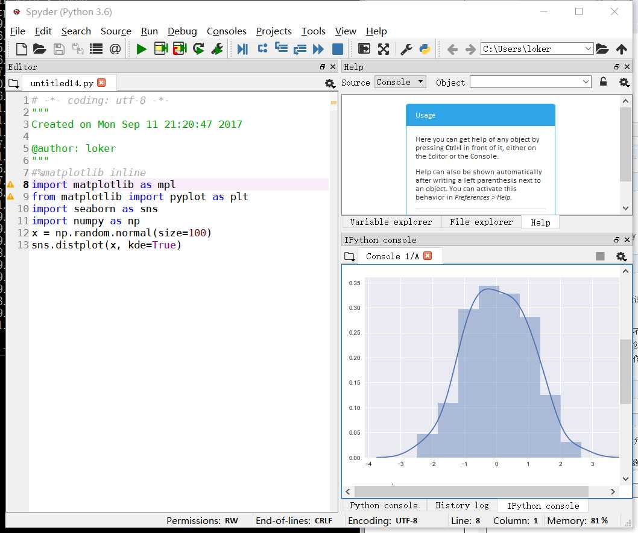Image resolution: width=638 pixels, height=533 pixels.
Task: Switch to Python console tab
Action: (384, 505)
